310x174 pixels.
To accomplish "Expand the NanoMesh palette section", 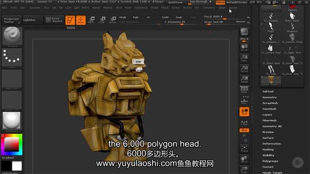I will (x=269, y=109).
